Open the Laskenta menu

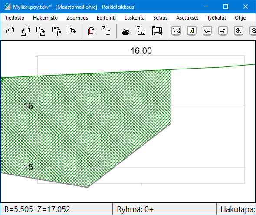pos(135,18)
